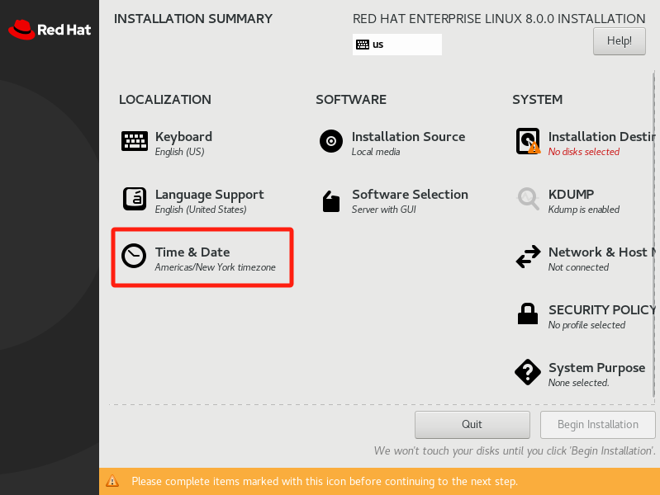Open the KDUMP magnifier icon
The width and height of the screenshot is (660, 495).
point(529,198)
